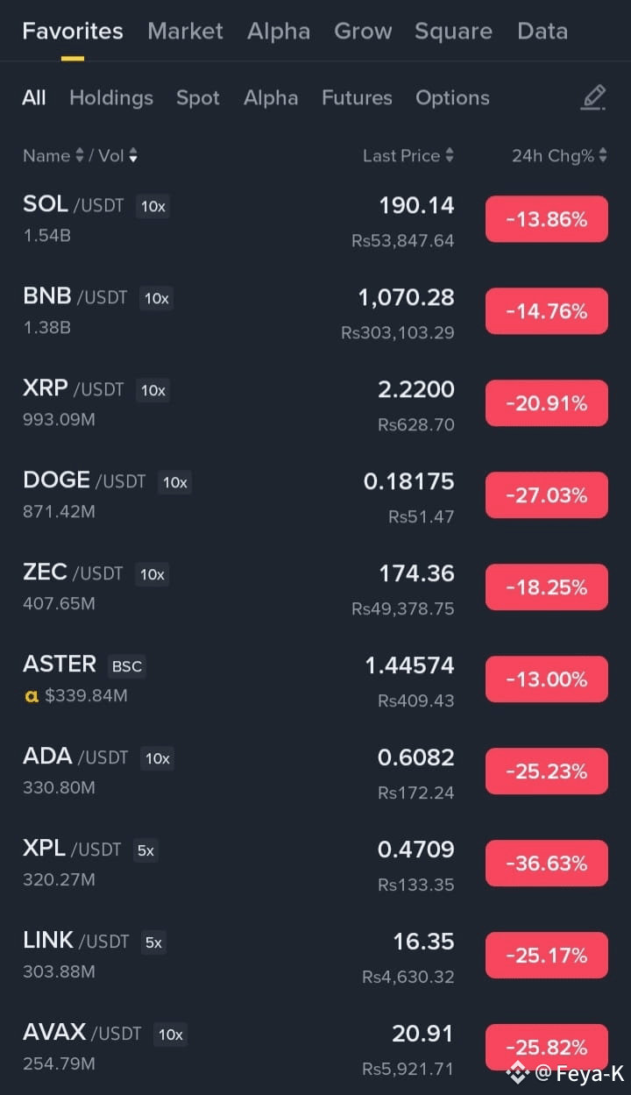The width and height of the screenshot is (631, 1095).
Task: Toggle XPL -36.63% change display
Action: [x=547, y=864]
